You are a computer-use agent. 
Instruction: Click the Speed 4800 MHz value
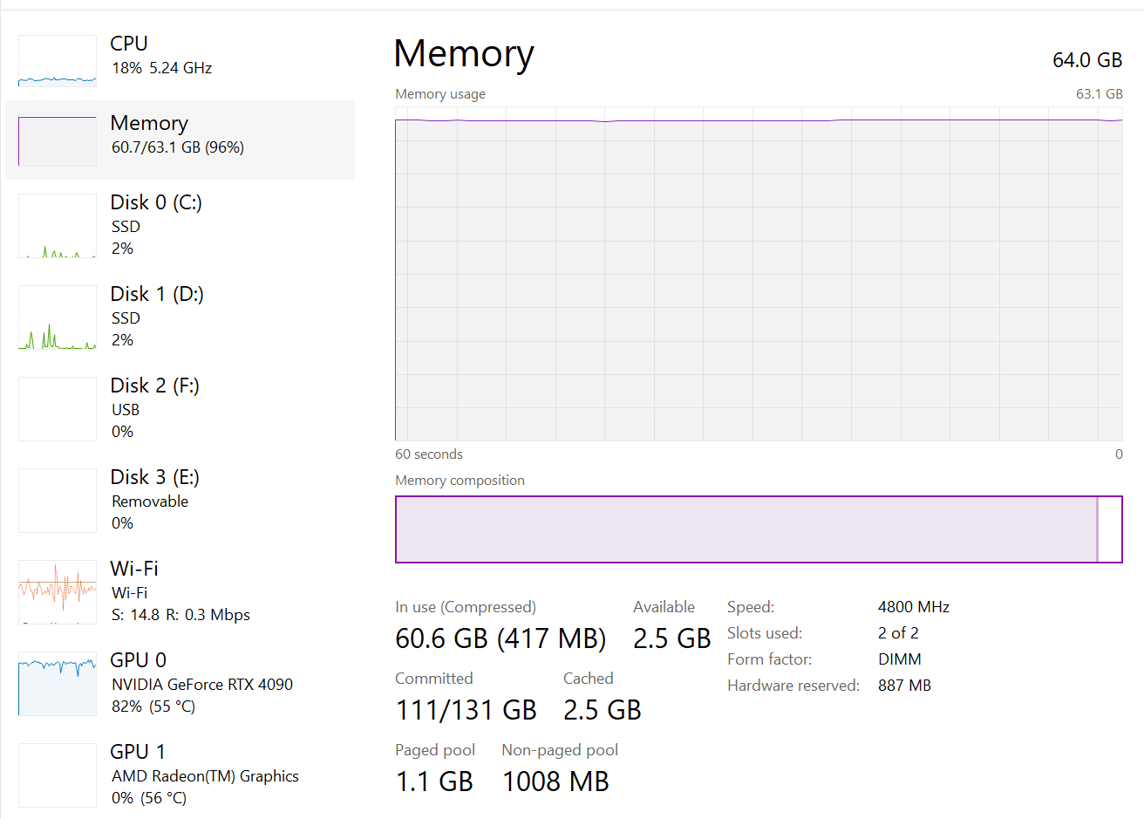coord(913,607)
